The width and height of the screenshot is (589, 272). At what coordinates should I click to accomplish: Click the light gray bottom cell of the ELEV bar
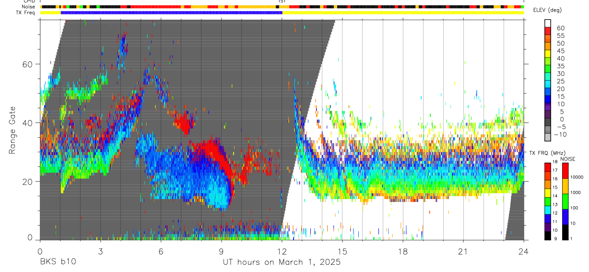coord(548,137)
